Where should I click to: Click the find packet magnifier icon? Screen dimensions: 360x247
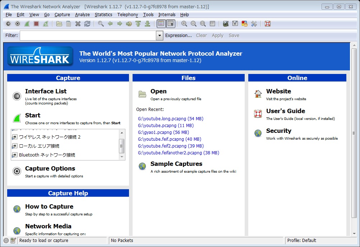[x=101, y=24]
